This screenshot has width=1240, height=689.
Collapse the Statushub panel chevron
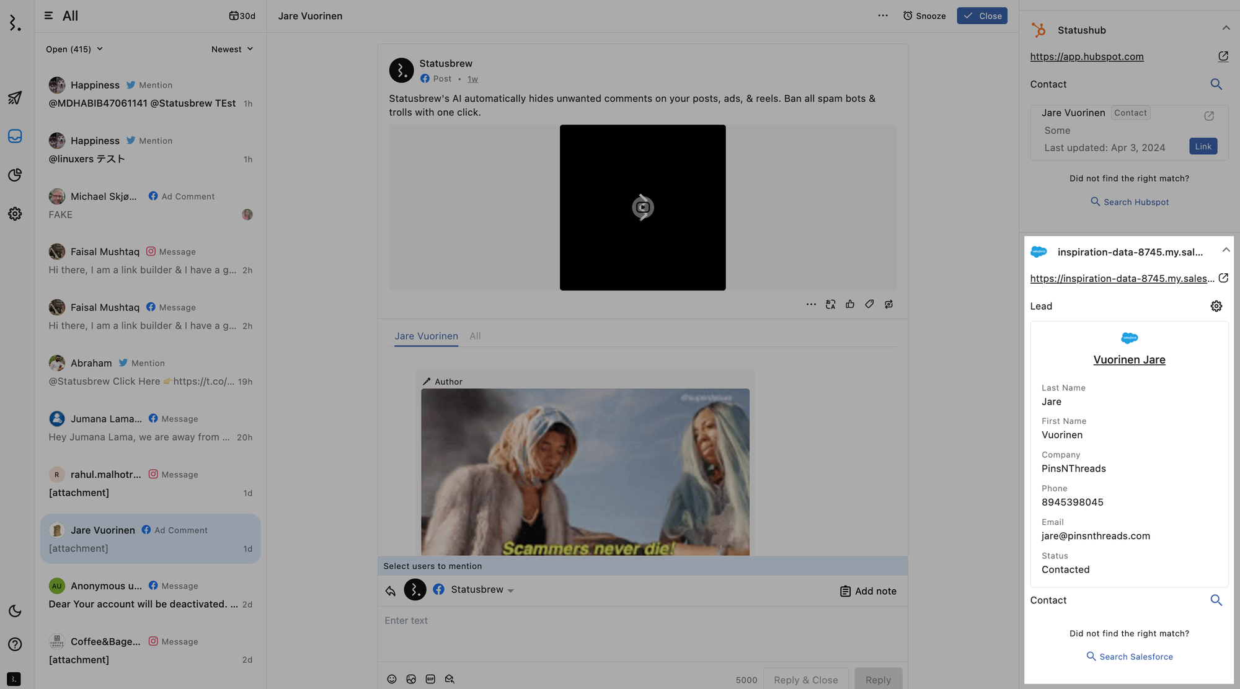[1226, 27]
